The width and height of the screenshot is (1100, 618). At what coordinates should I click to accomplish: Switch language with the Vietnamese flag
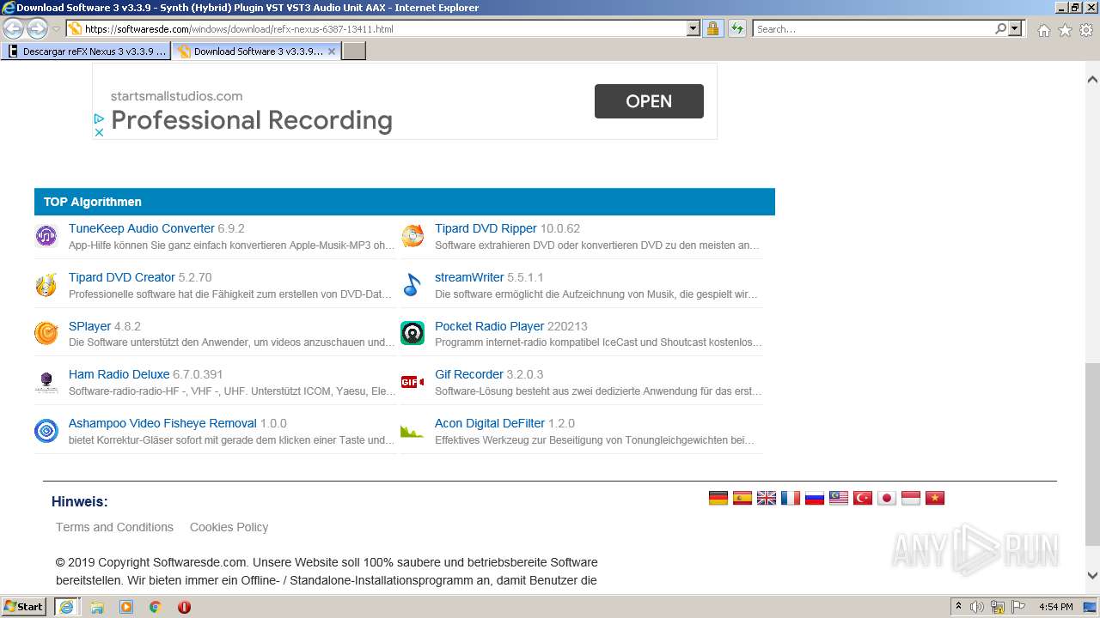click(935, 498)
